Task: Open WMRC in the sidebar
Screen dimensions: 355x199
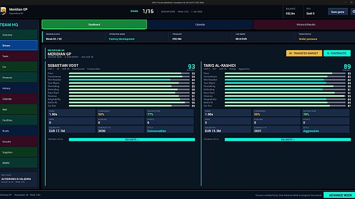Action: point(19,163)
